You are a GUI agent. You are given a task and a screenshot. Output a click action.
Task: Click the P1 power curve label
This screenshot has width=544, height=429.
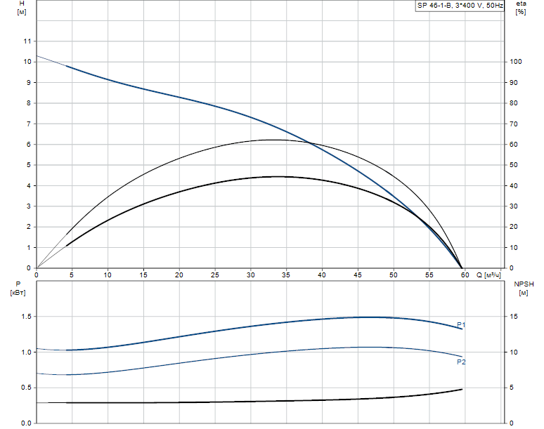[461, 325]
